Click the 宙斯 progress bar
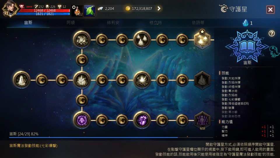Screen dimensions: 280x158 coord(111,138)
